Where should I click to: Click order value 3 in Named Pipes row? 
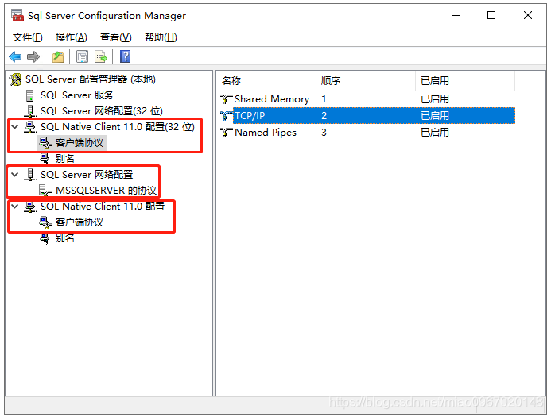[324, 133]
